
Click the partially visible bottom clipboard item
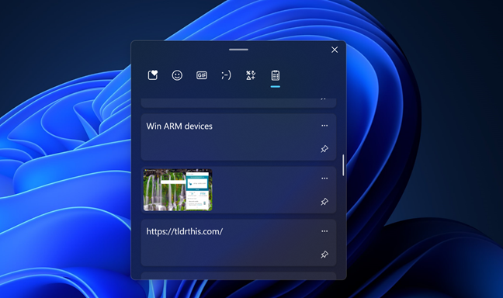(x=238, y=275)
